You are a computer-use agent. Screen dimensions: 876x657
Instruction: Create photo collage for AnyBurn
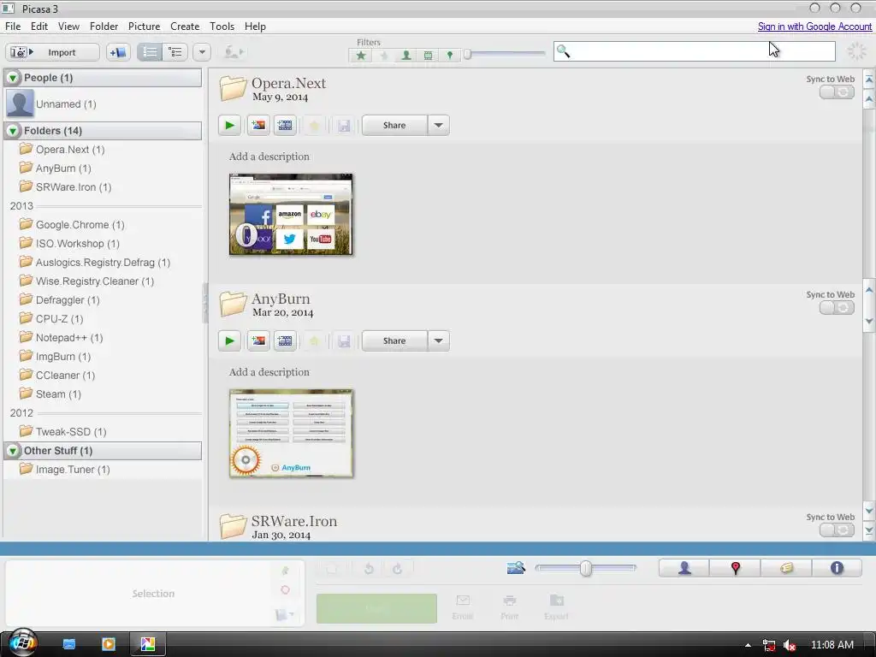pos(258,340)
